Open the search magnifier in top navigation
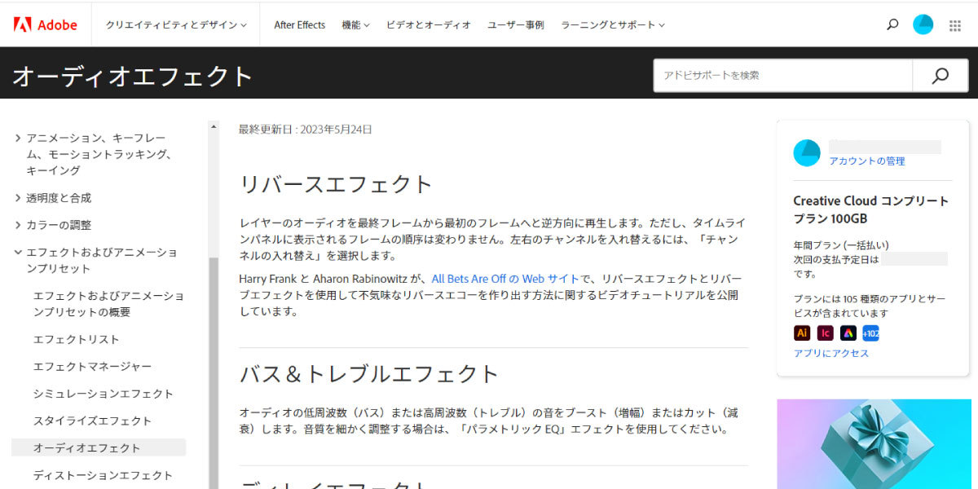The height and width of the screenshot is (489, 978). (x=892, y=24)
